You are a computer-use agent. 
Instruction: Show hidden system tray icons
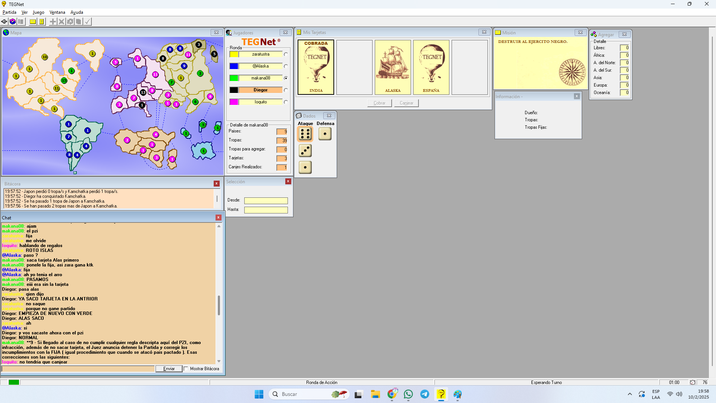pos(630,394)
